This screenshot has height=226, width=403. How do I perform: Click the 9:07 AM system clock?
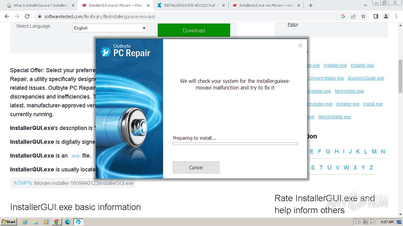click(x=387, y=222)
